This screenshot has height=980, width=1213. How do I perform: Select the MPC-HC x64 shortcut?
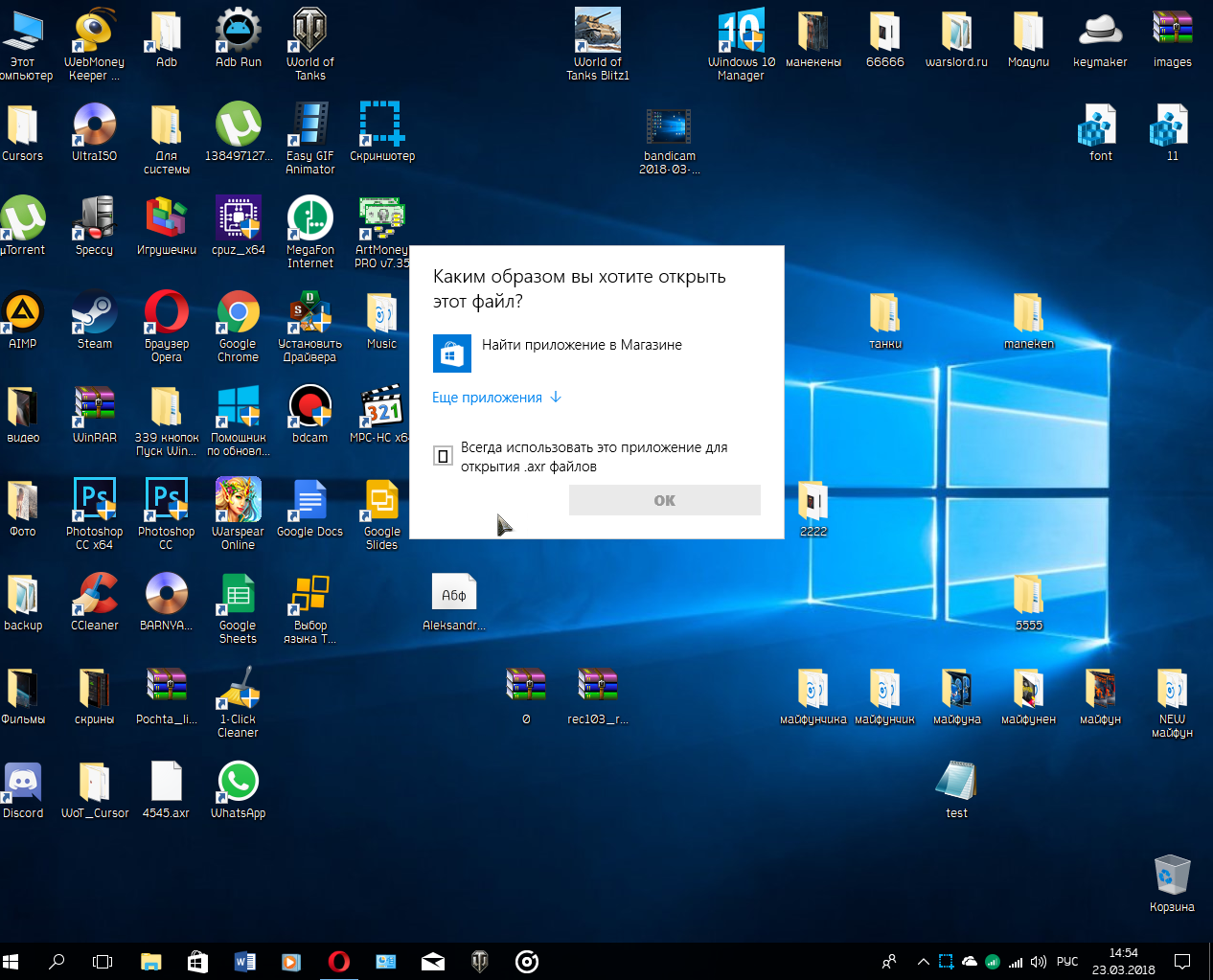[380, 414]
